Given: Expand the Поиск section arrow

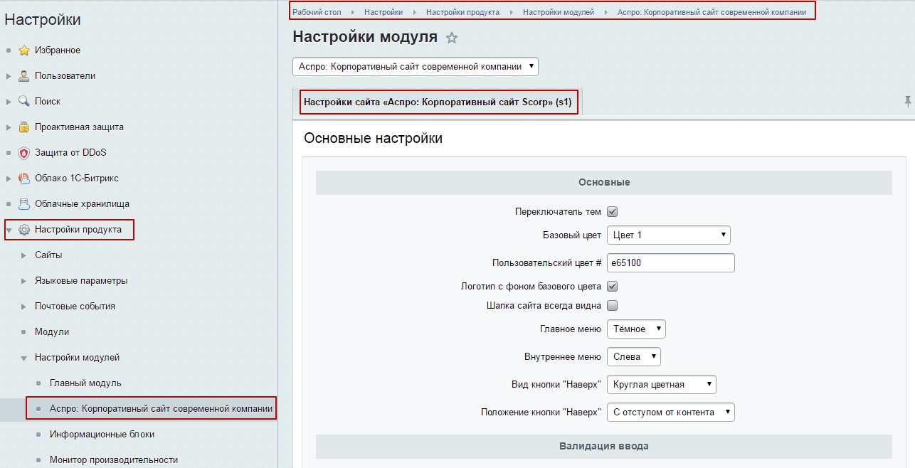Looking at the screenshot, I should click(x=9, y=102).
